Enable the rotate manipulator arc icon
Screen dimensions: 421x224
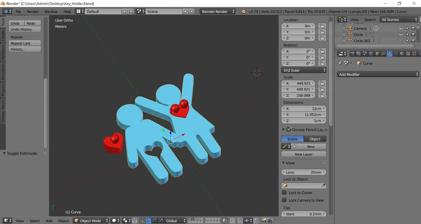154,221
